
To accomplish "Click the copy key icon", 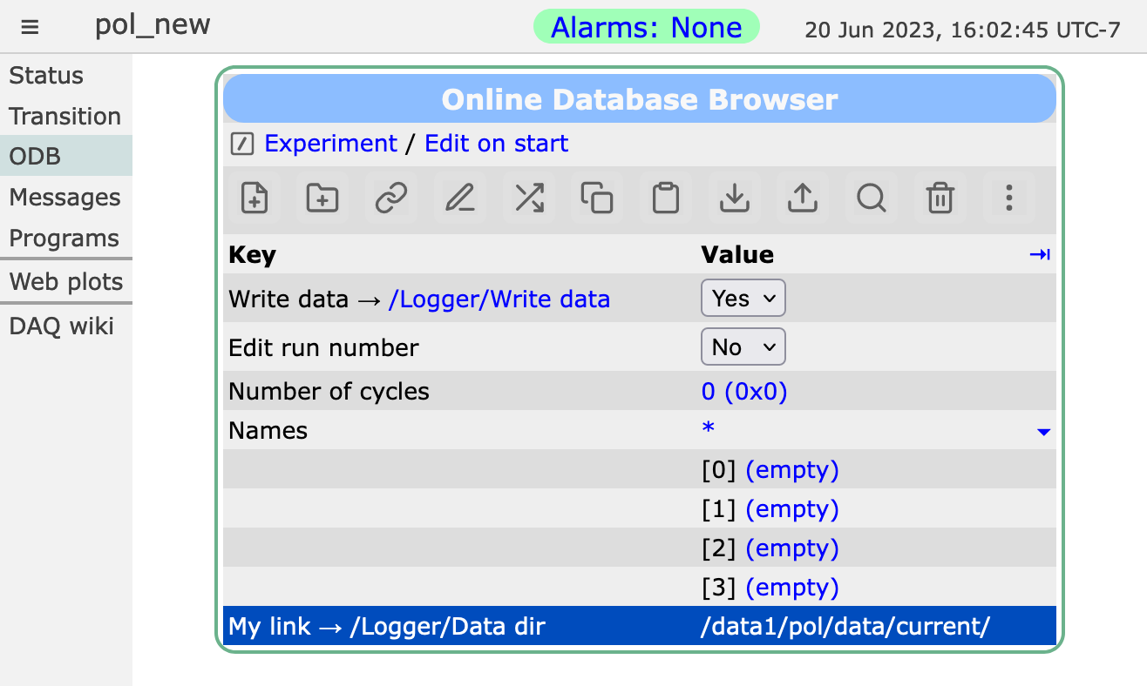I will [x=597, y=198].
